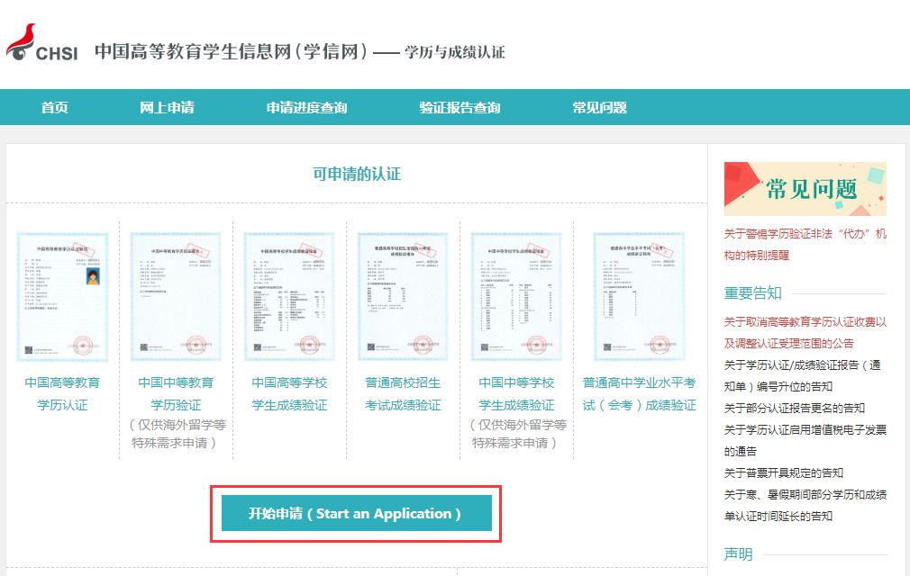Screen dimensions: 910x576
Task: Select the 验证报告查询 navigation item
Action: point(456,106)
